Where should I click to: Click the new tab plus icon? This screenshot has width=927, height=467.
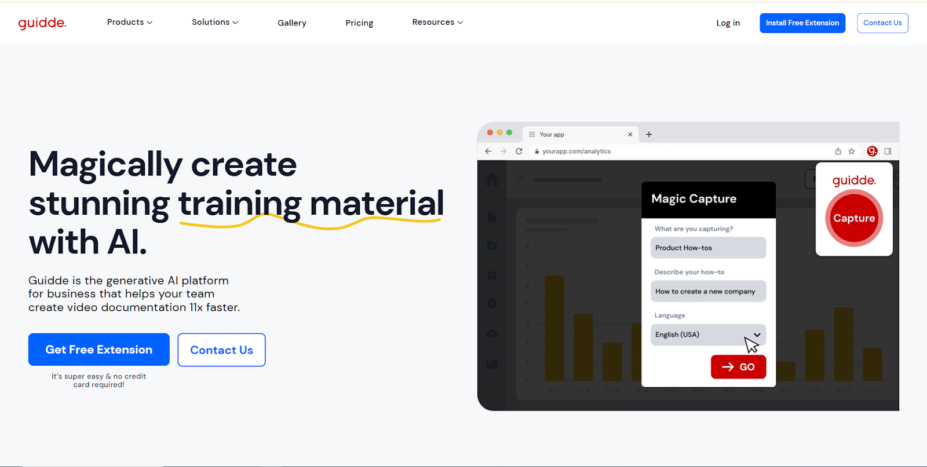(649, 134)
